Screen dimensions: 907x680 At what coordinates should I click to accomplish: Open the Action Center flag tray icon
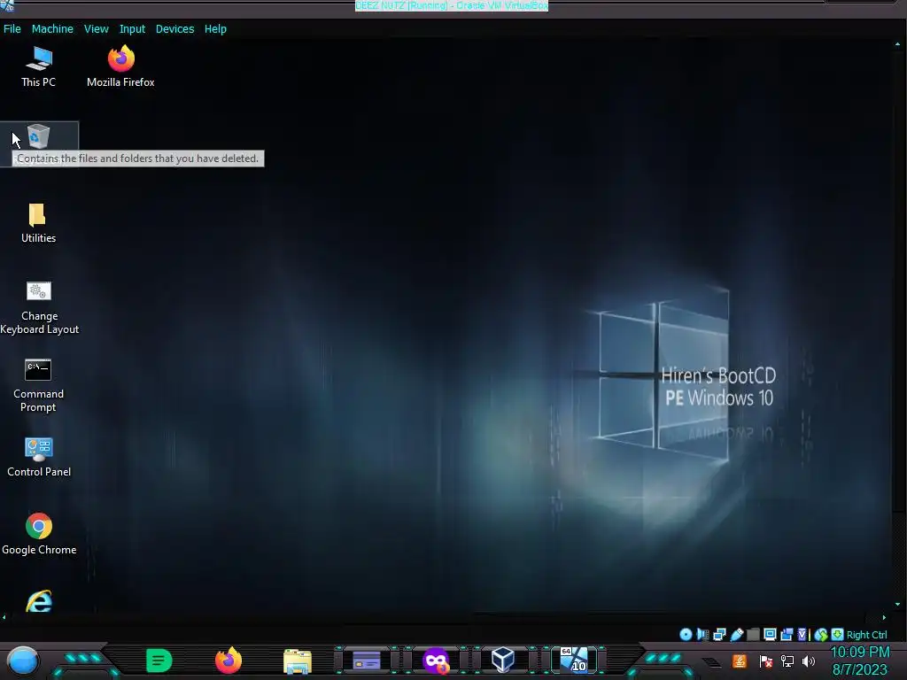coord(766,661)
